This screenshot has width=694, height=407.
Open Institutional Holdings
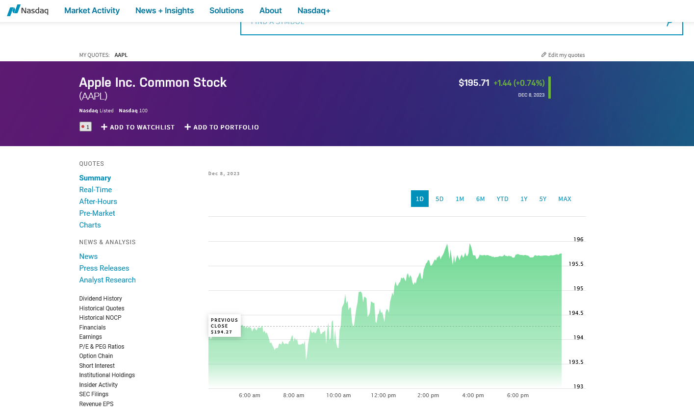(107, 375)
